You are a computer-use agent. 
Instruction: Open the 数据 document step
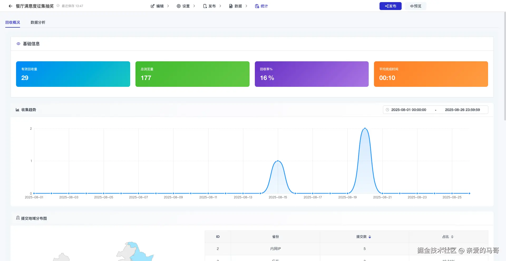tap(235, 6)
